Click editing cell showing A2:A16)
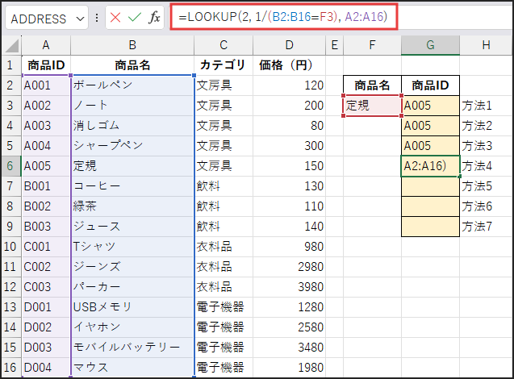Viewport: 514px width, 379px height. pos(430,166)
